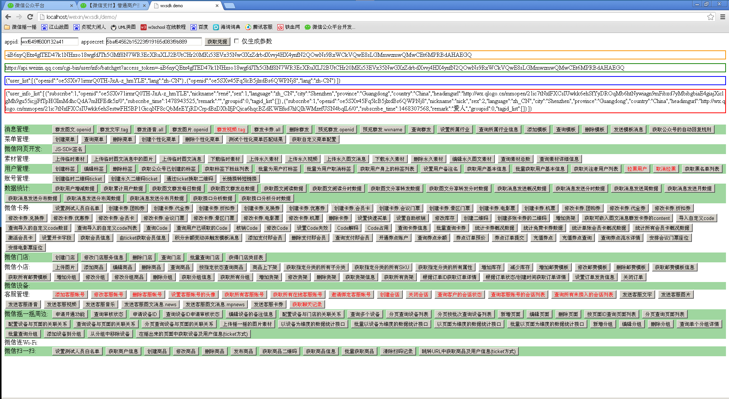This screenshot has height=399, width=729.
Task: Open the 腾讯客服 bookmark
Action: pyautogui.click(x=259, y=27)
